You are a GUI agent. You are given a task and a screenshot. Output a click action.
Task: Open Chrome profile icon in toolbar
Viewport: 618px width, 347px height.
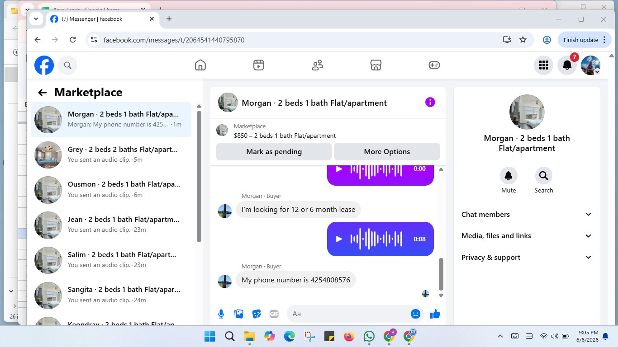[x=547, y=40]
